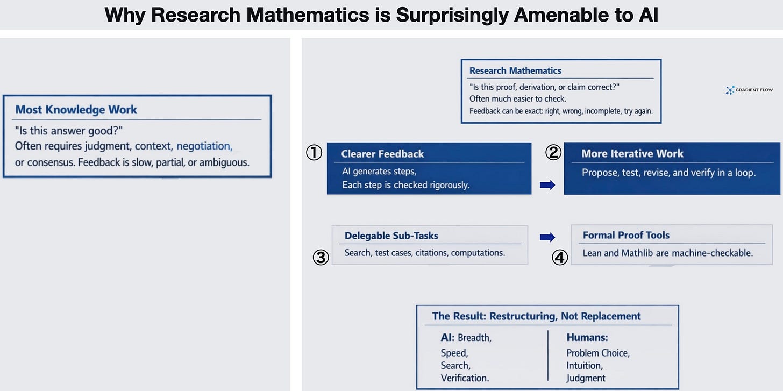The image size is (783, 391).
Task: Select the Research Mathematics box
Action: 561,91
